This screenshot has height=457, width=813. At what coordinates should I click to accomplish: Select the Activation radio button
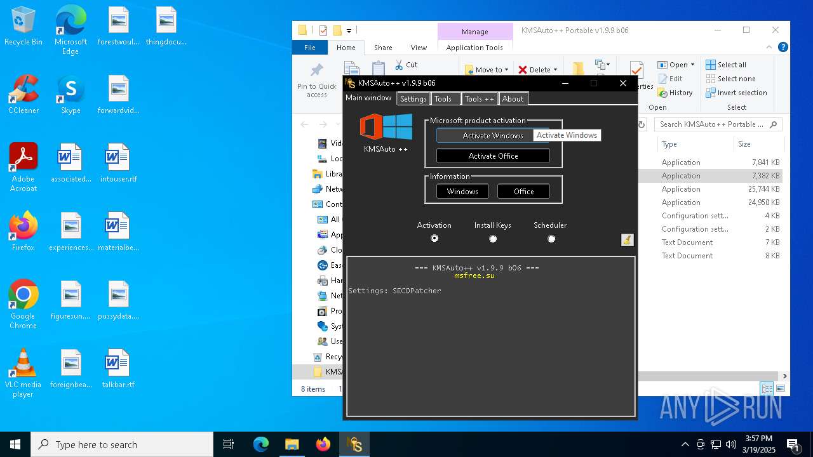tap(434, 239)
